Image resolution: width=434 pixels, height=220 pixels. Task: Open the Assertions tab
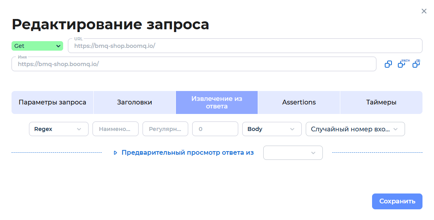pyautogui.click(x=299, y=102)
